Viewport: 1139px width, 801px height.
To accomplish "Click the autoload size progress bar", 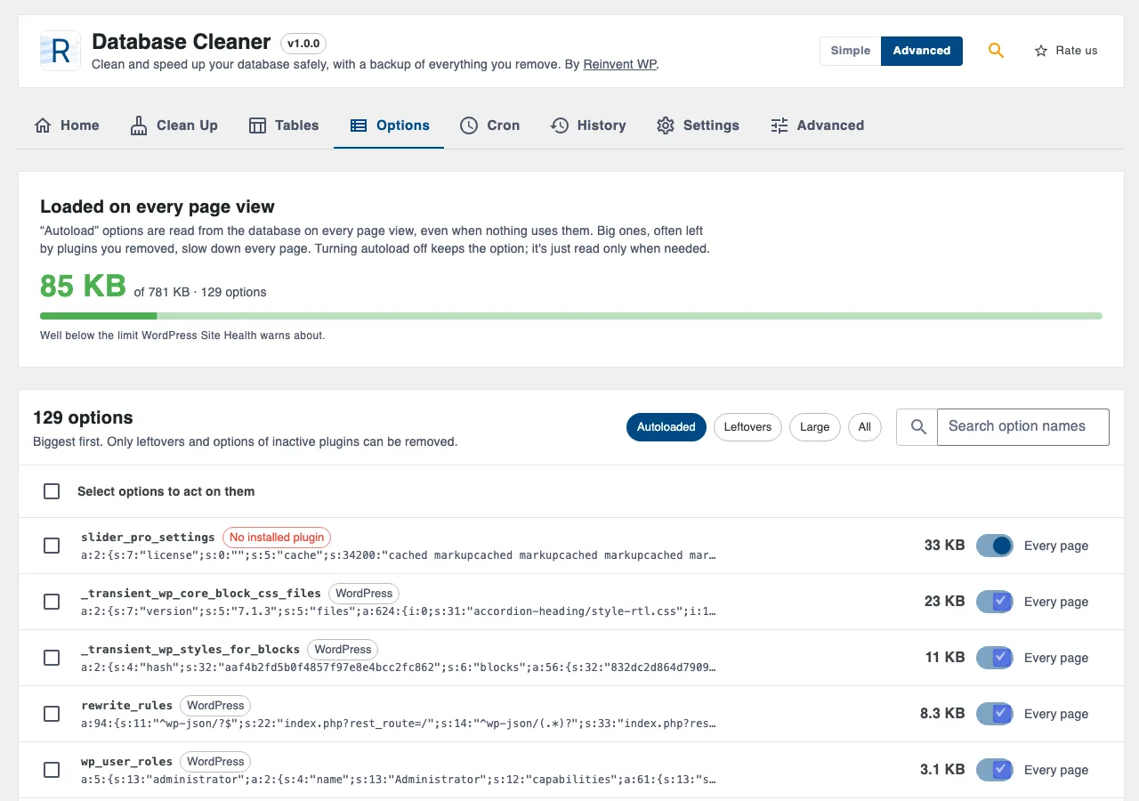I will pos(571,316).
